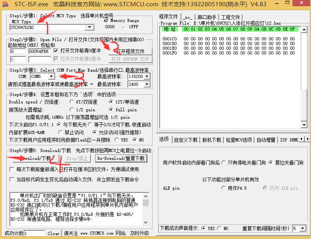Click the 成功计数 success counter field
Viewport: 311px width, 239px height.
point(34,234)
